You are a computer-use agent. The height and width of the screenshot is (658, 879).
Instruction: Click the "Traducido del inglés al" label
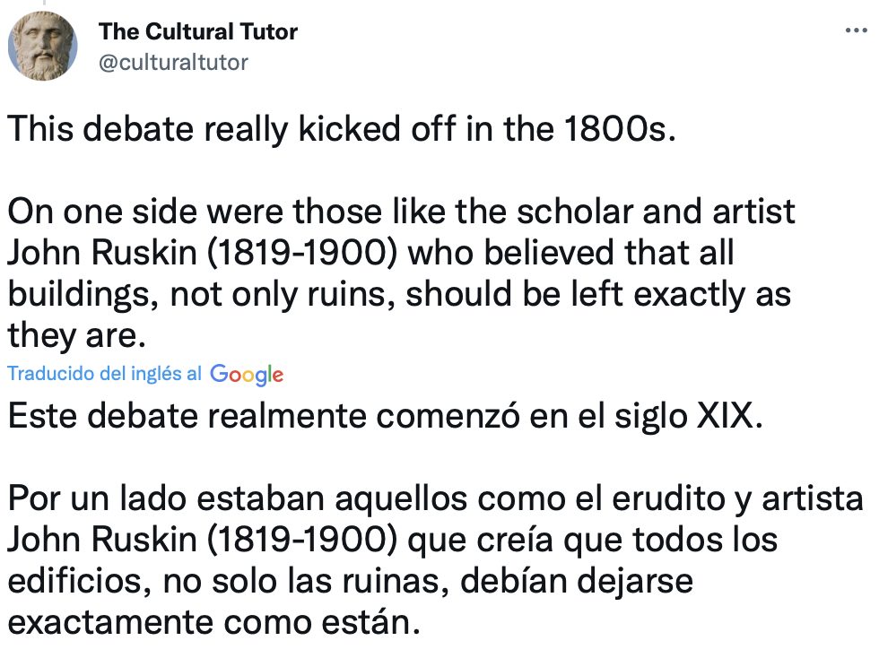click(104, 374)
